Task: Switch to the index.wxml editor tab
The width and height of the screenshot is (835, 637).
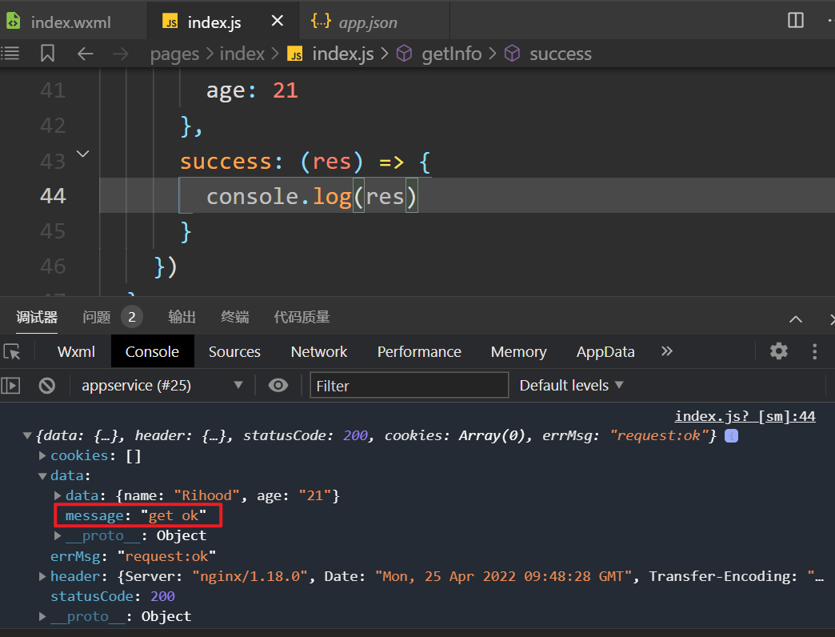Action: (70, 22)
